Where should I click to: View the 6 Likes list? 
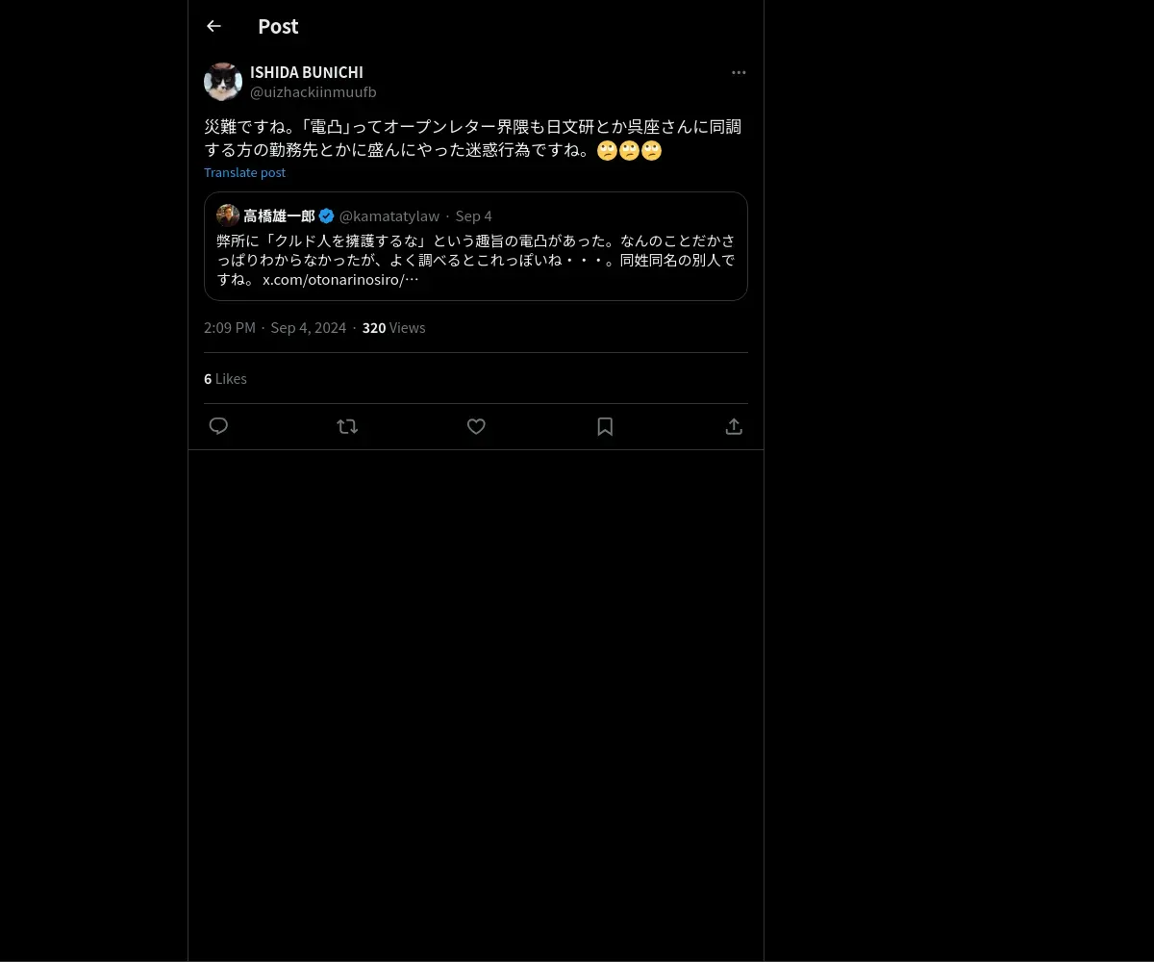pyautogui.click(x=225, y=379)
